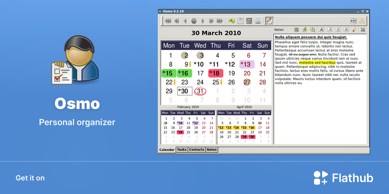Clear the note text with the broom icon
Viewport: 389px width, 194px height.
pyautogui.click(x=304, y=30)
